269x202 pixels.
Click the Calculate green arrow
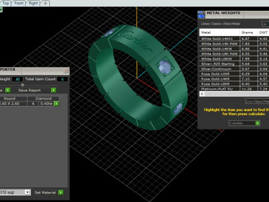tap(257, 123)
